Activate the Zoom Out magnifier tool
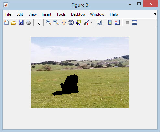This screenshot has height=132, width=160. point(56,22)
